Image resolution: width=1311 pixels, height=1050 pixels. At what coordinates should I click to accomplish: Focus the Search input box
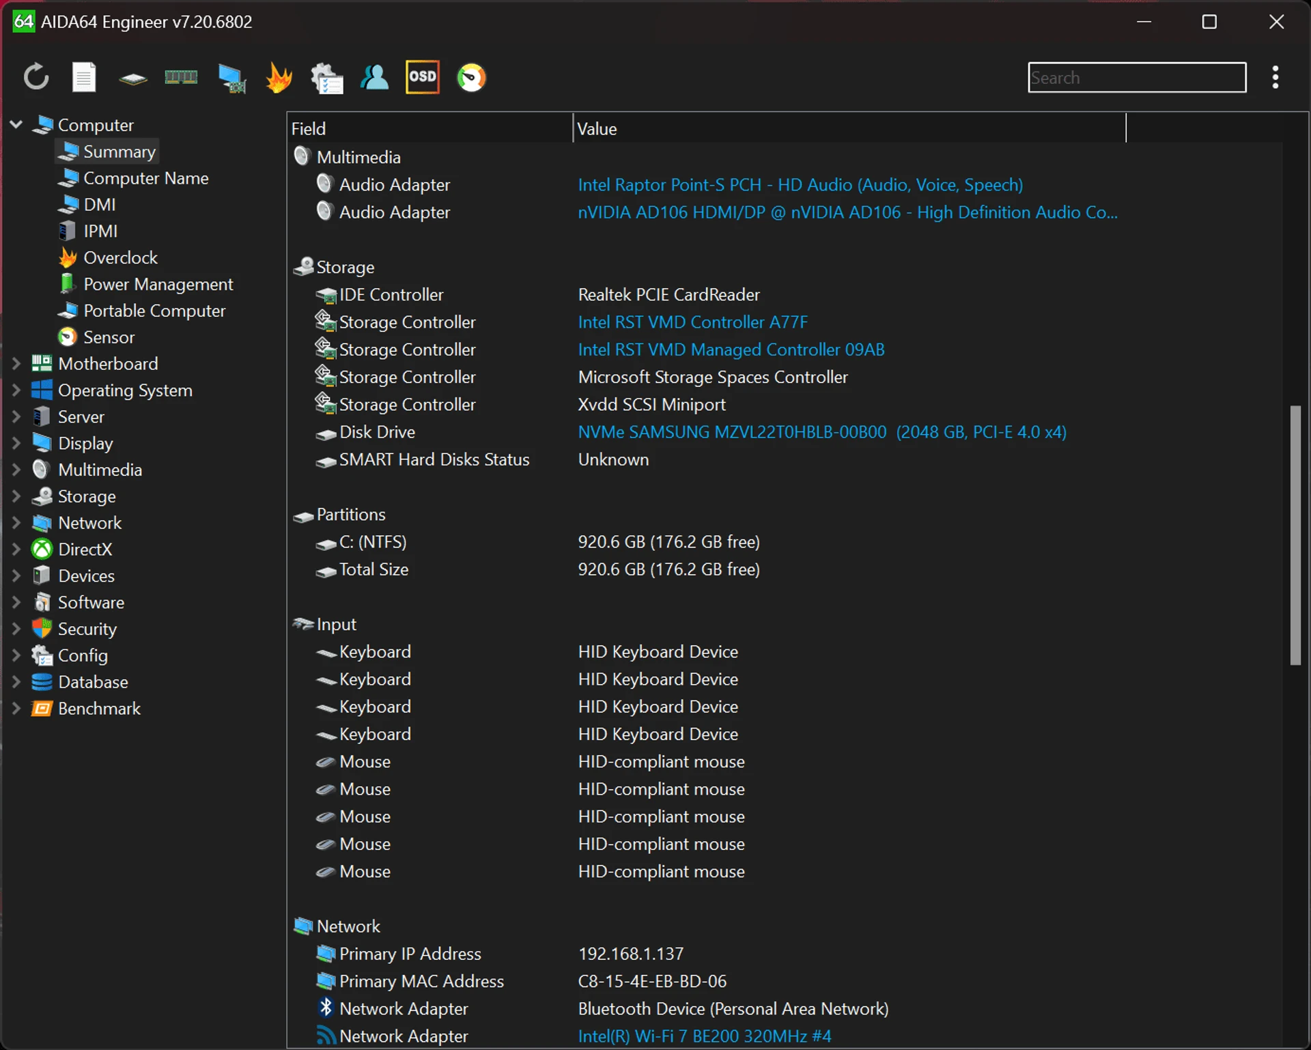pos(1136,77)
